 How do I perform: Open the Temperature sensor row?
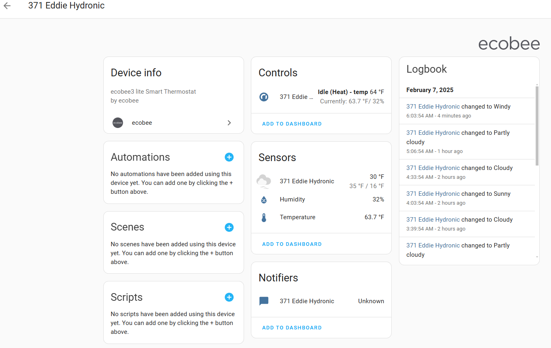click(321, 217)
